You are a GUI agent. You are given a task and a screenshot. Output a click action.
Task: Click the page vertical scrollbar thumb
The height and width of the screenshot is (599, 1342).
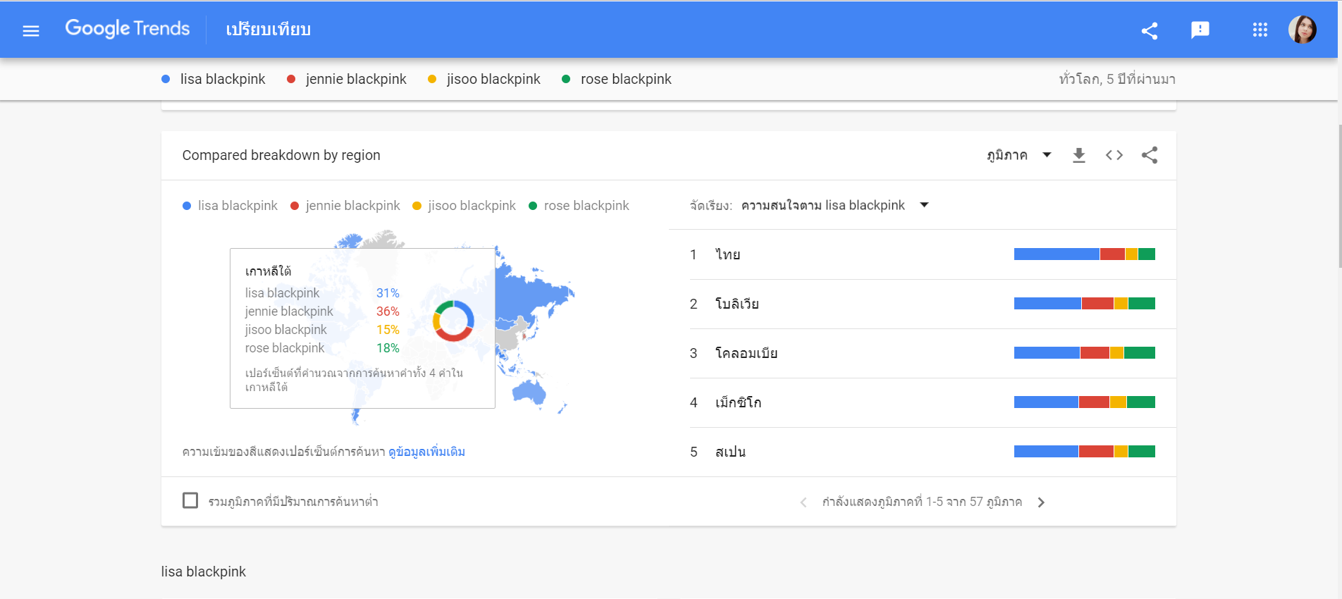click(x=1339, y=197)
